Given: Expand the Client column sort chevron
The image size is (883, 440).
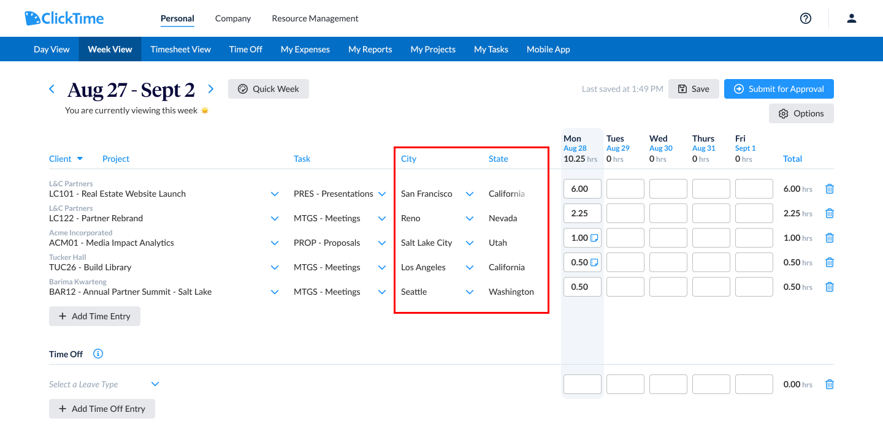Looking at the screenshot, I should (x=80, y=159).
